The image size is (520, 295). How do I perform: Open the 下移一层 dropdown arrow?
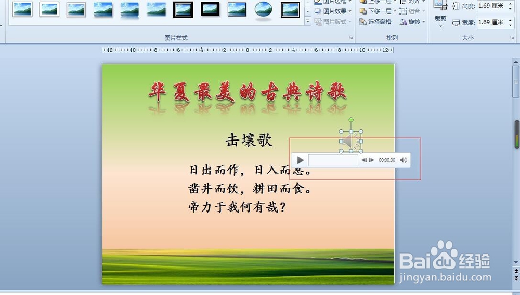[x=395, y=11]
